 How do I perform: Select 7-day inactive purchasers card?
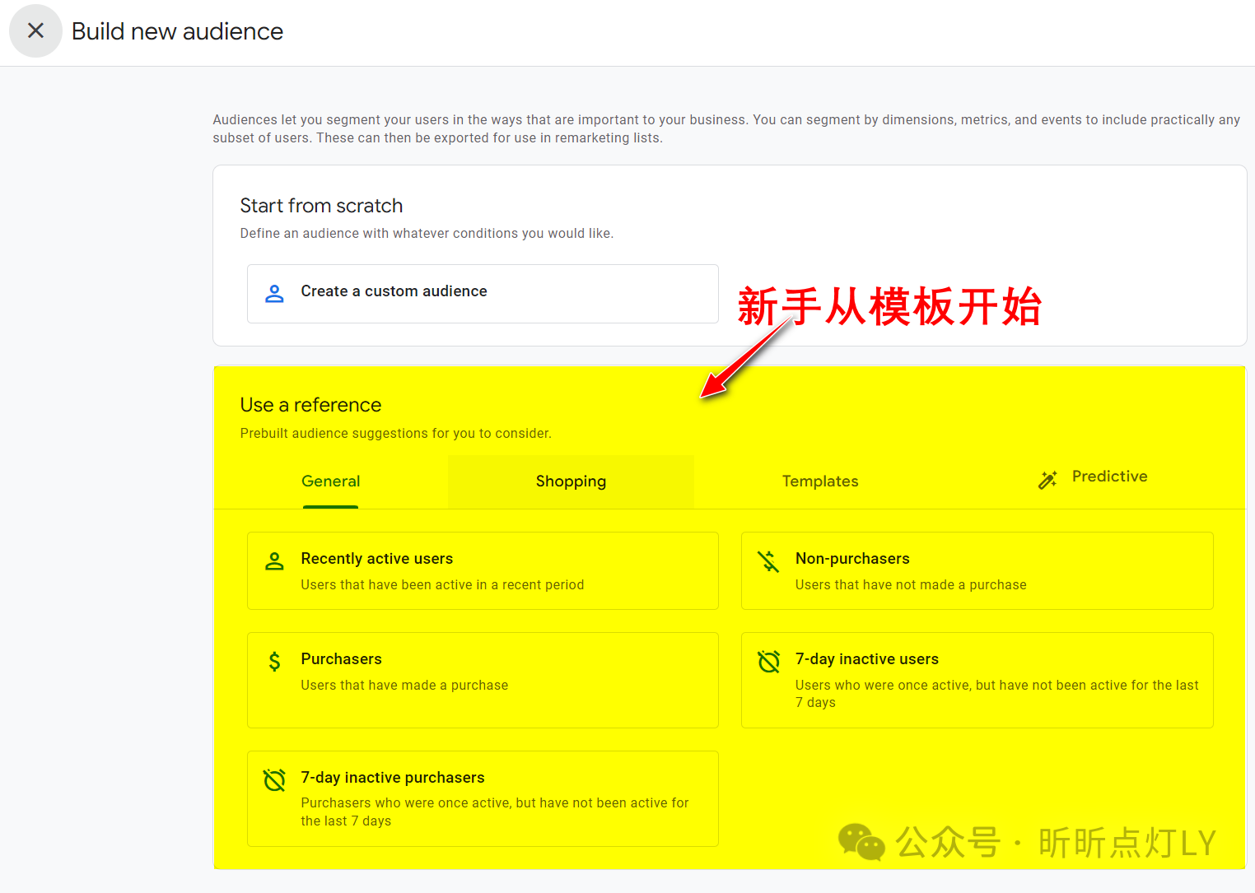483,798
